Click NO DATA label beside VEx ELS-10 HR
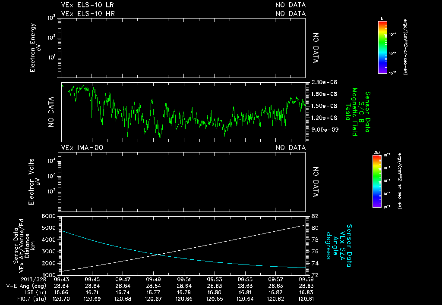 (290, 13)
